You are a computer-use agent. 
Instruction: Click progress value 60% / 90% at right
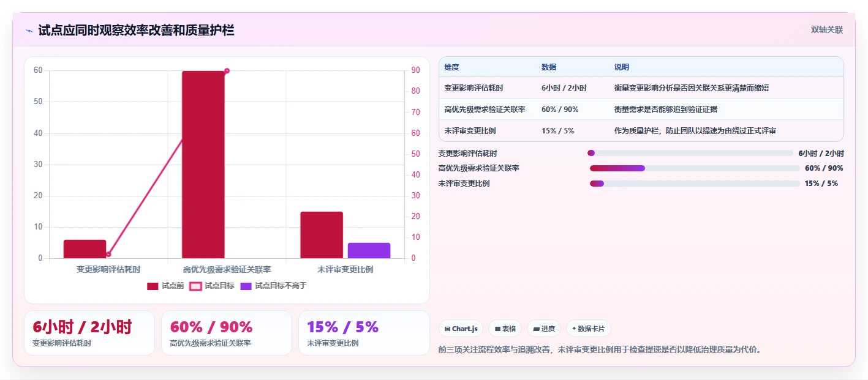824,168
